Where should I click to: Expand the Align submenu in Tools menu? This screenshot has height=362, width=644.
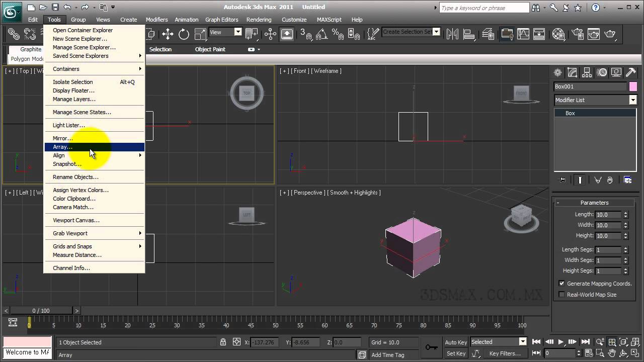coord(94,155)
